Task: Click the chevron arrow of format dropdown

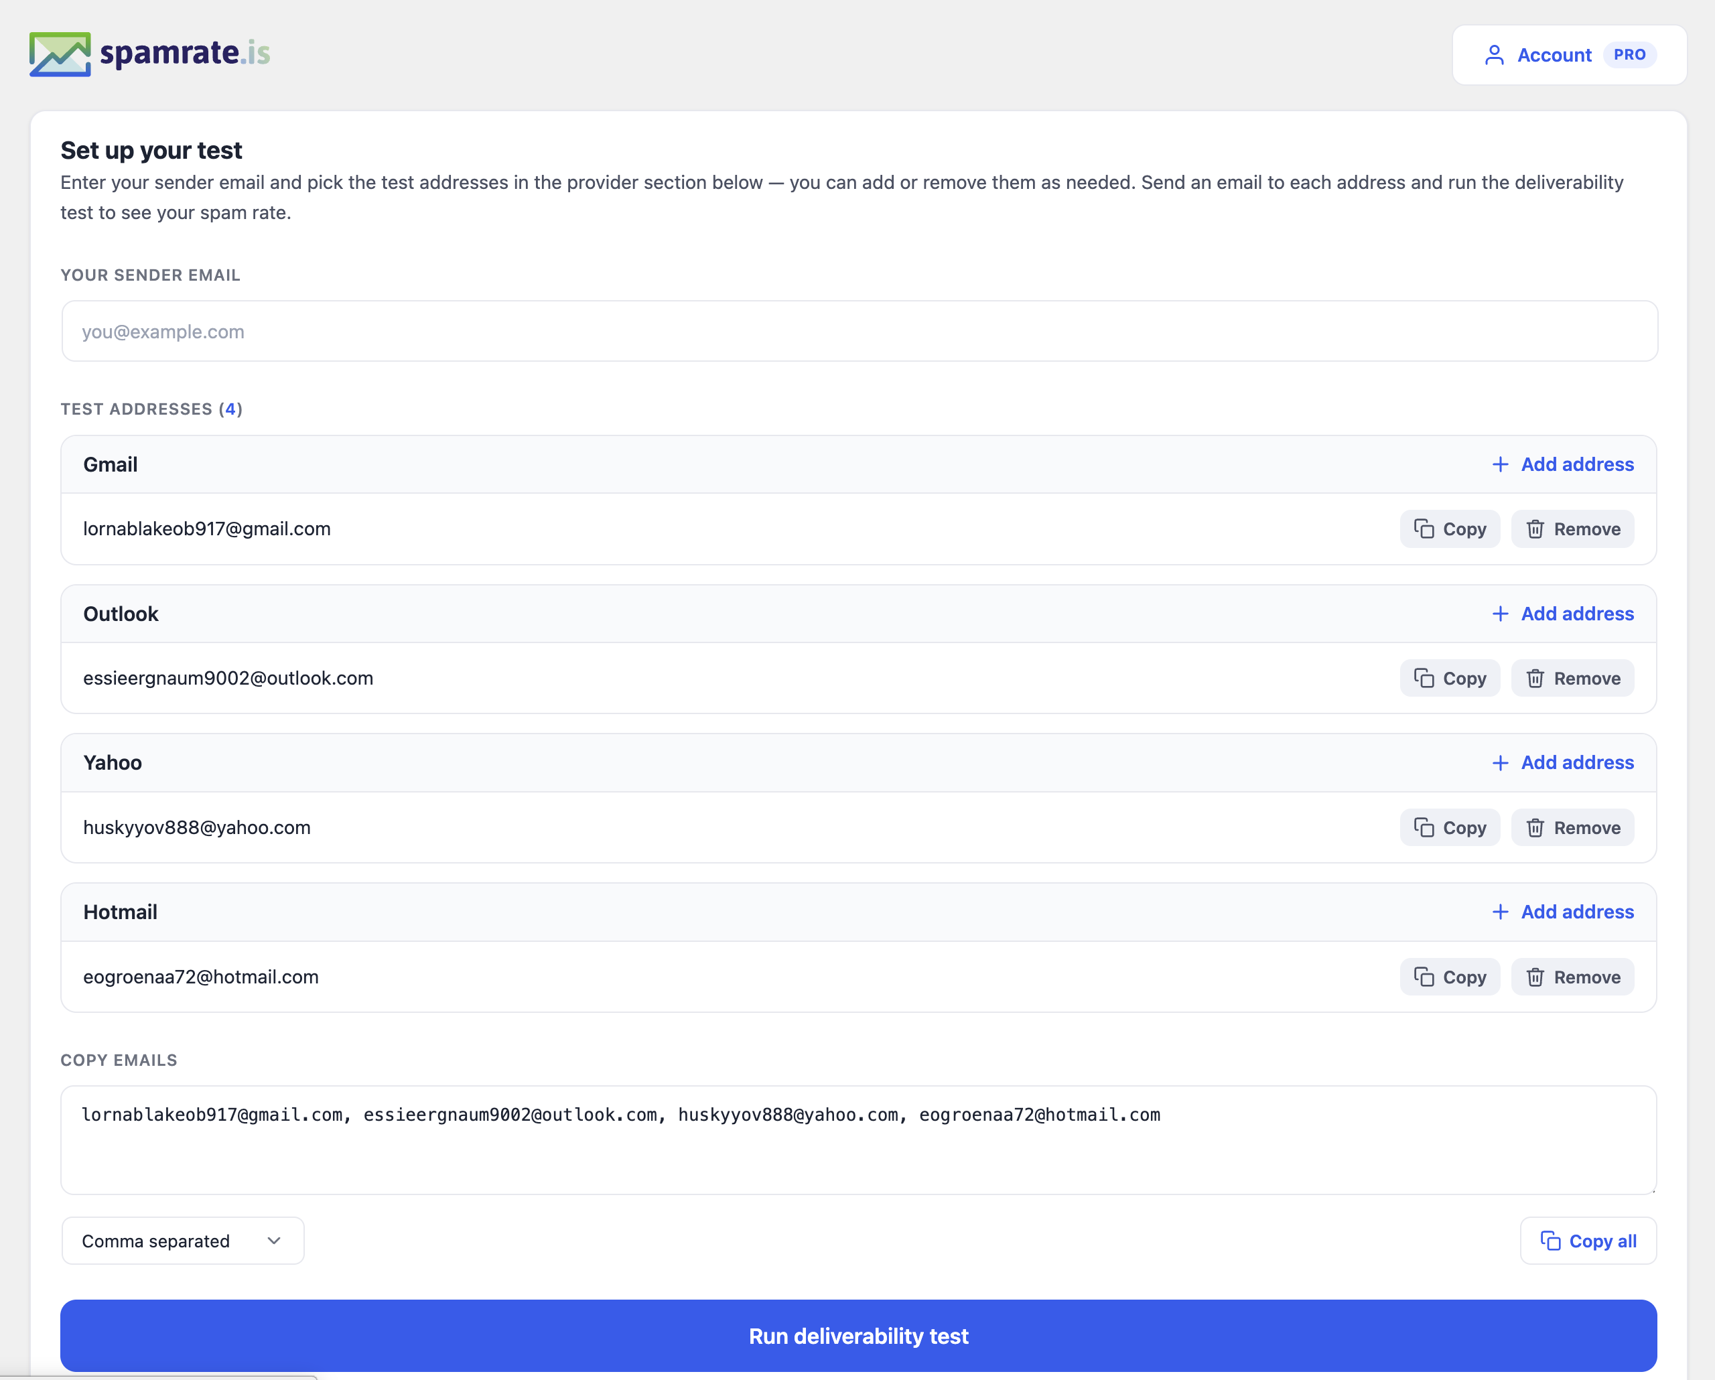Action: pos(275,1241)
